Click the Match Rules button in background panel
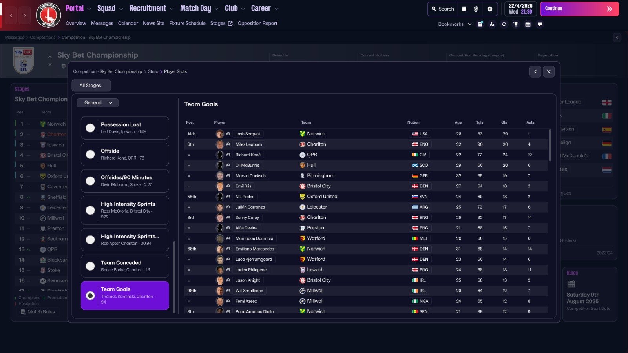 coord(38,312)
